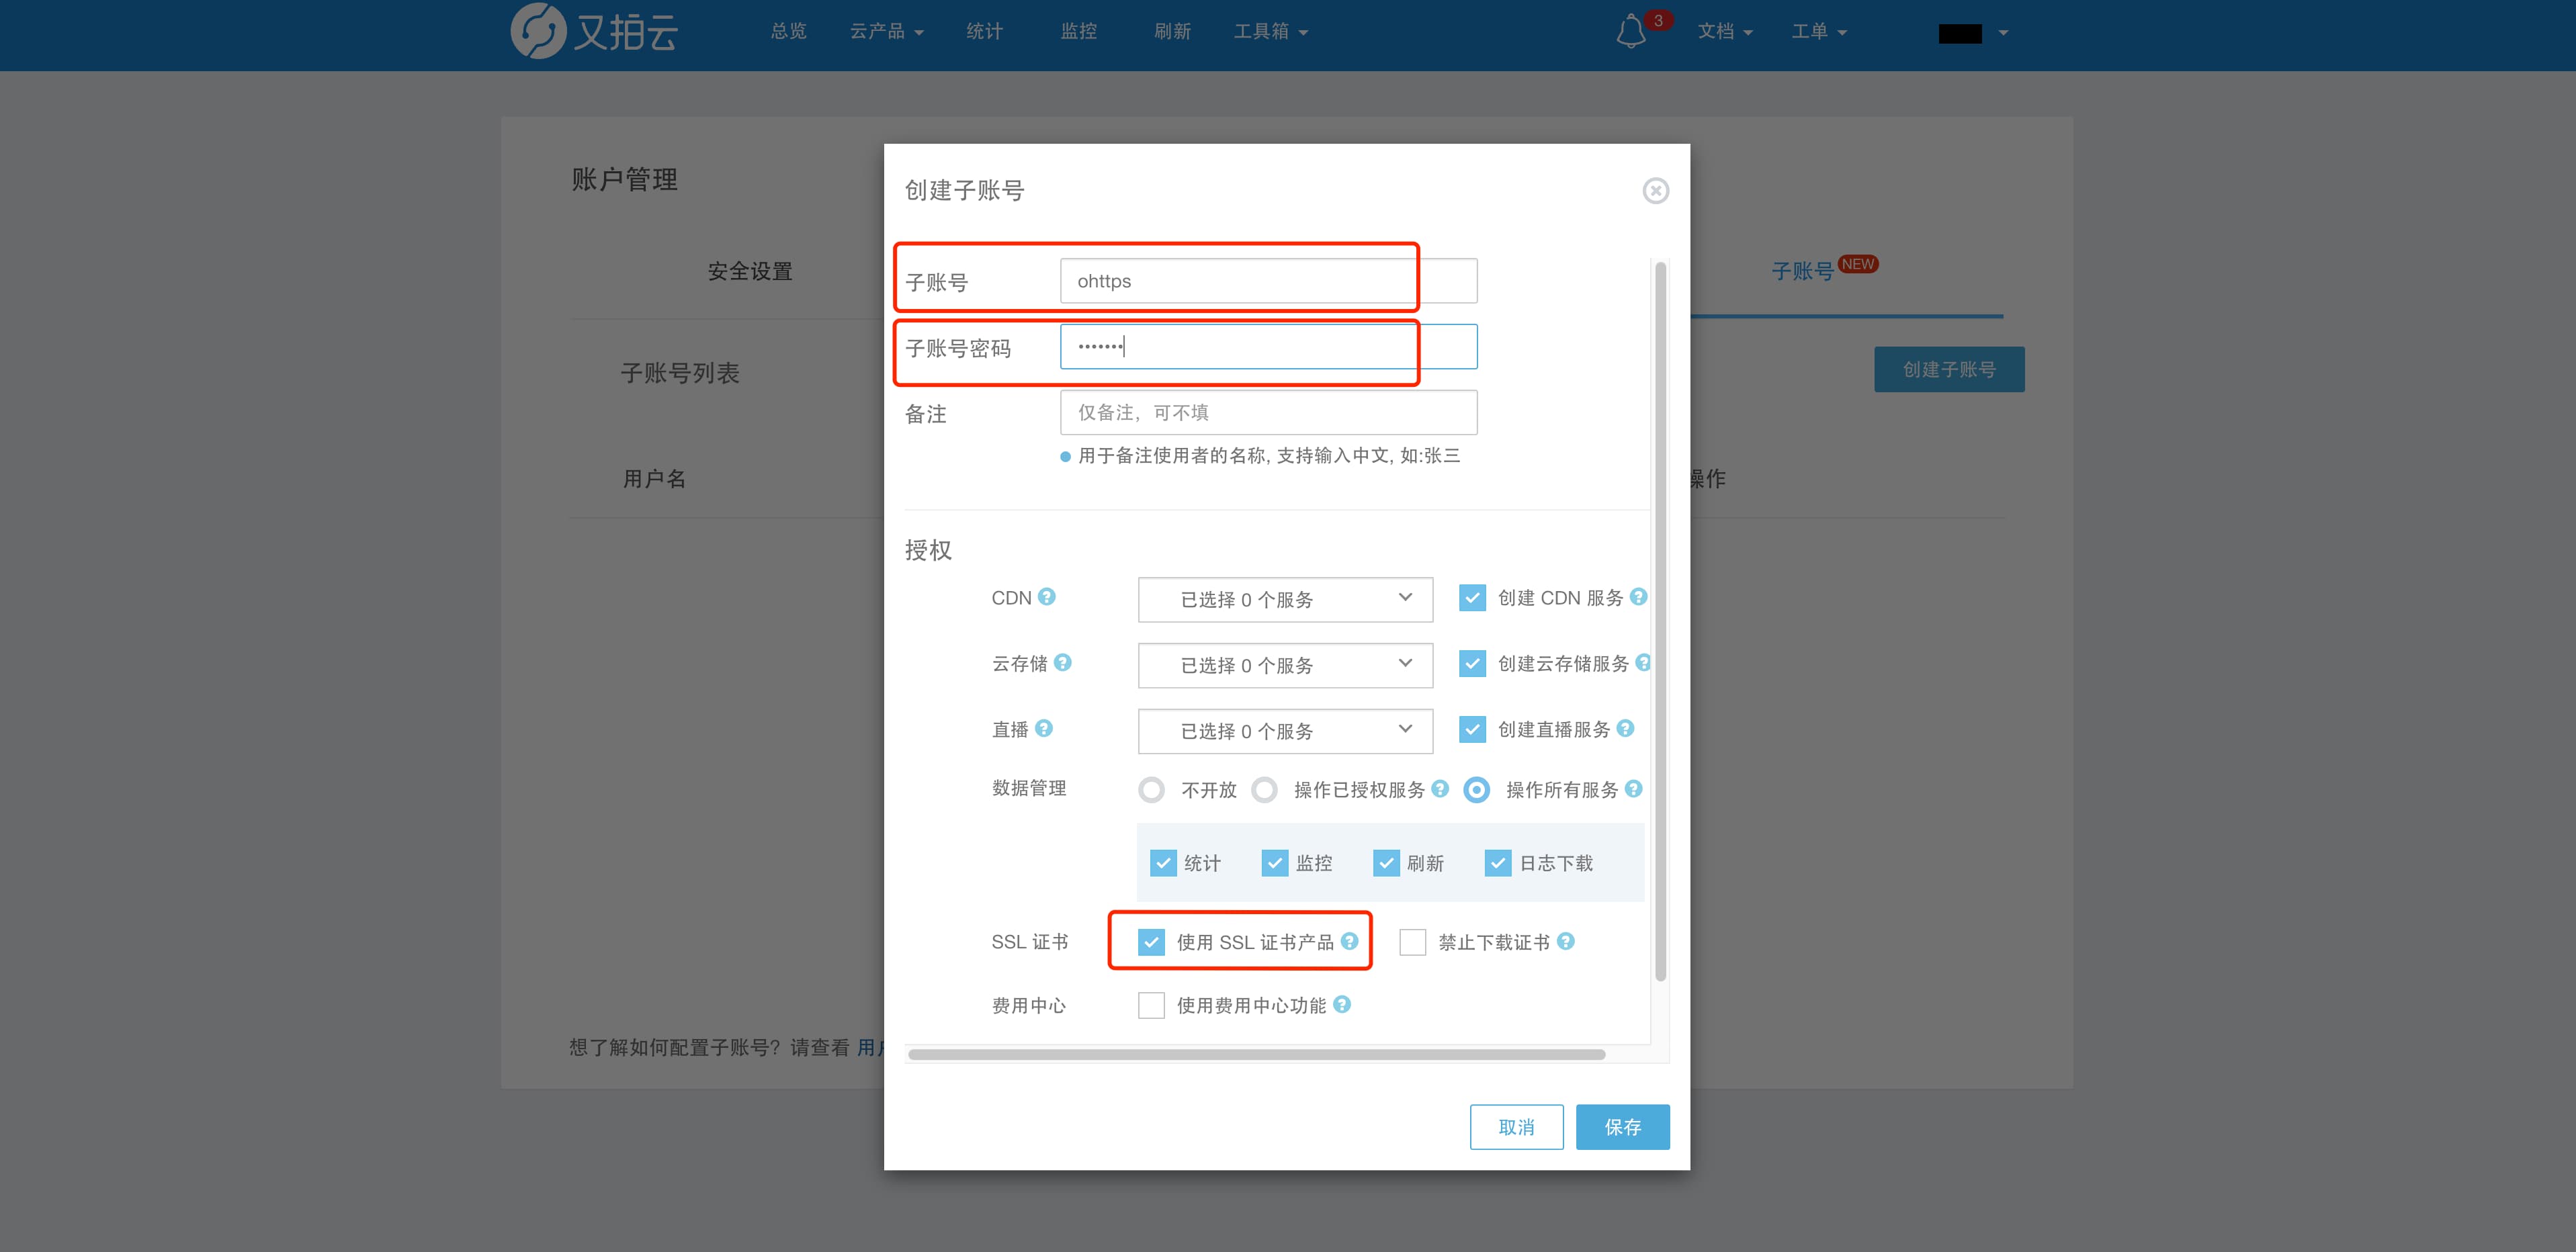Expand 文档 menu in header
This screenshot has width=2576, height=1252.
coord(1725,31)
